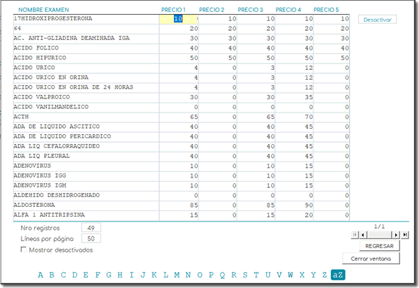This screenshot has height=288, width=419.
Task: Go to the last page arrow
Action: click(x=406, y=235)
